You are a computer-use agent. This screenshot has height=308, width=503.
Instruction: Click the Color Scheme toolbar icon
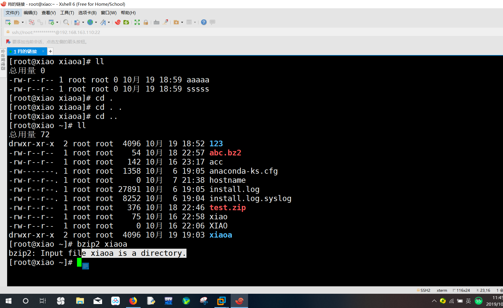pyautogui.click(x=77, y=22)
